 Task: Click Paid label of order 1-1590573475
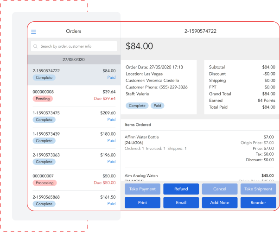click(x=111, y=119)
